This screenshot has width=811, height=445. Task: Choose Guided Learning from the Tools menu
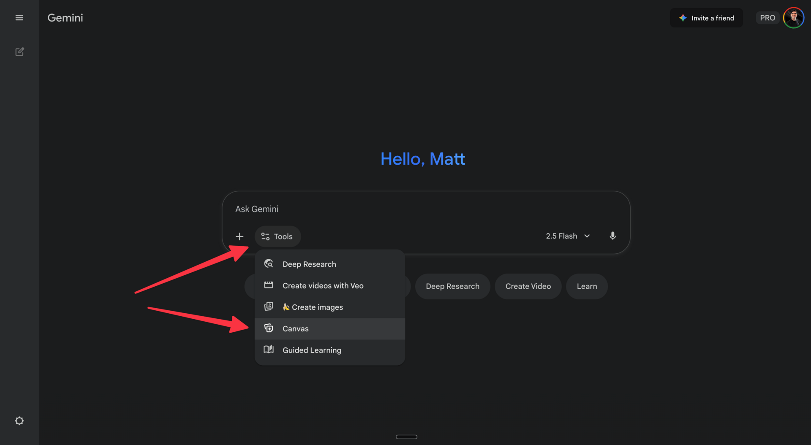tap(330, 350)
